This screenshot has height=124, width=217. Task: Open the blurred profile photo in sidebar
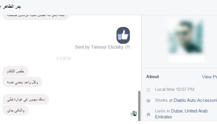point(185,37)
